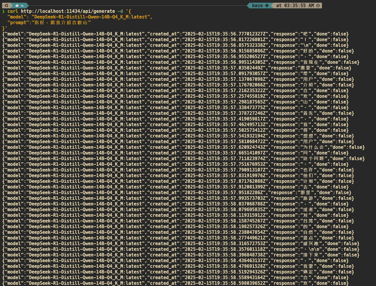Click the 'base' environment segment
This screenshot has height=286, width=376.
point(257,5)
